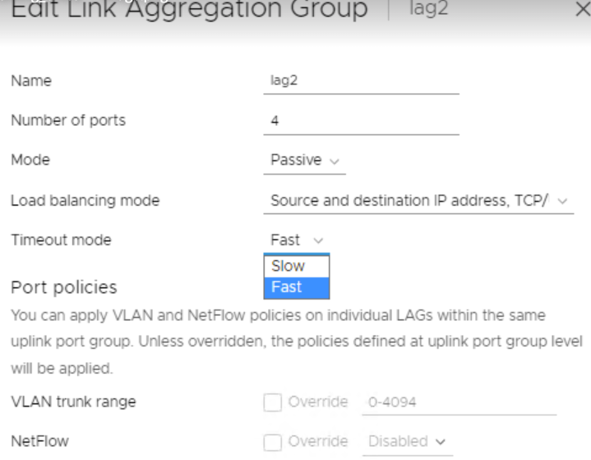
Task: Click the chevron beside Timeout mode Fast
Action: tap(318, 240)
